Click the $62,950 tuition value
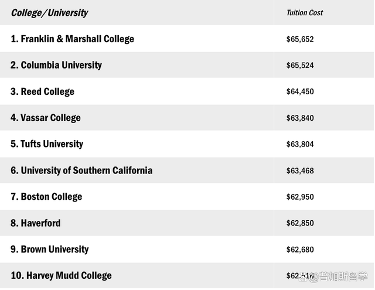Image resolution: width=375 pixels, height=290 pixels. pyautogui.click(x=300, y=197)
